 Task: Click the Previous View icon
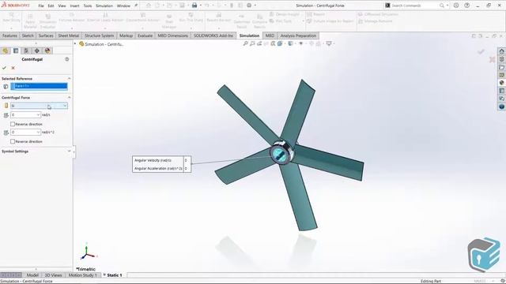click(x=259, y=43)
